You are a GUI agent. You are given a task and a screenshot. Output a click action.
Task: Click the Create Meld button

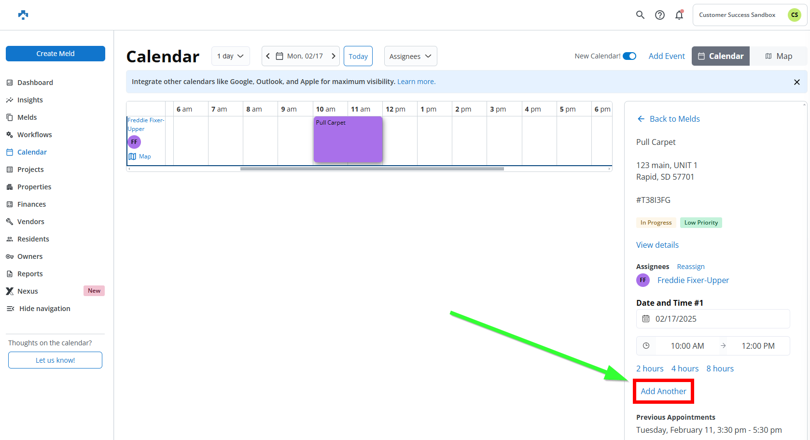point(56,54)
